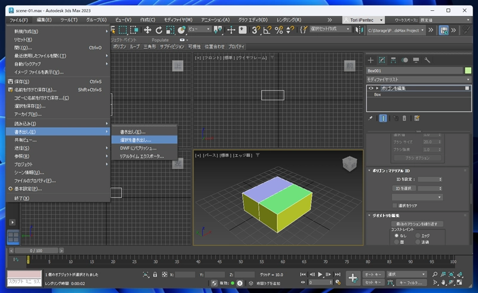Open the Modify panel tab icon
This screenshot has width=478, height=293.
(382, 60)
